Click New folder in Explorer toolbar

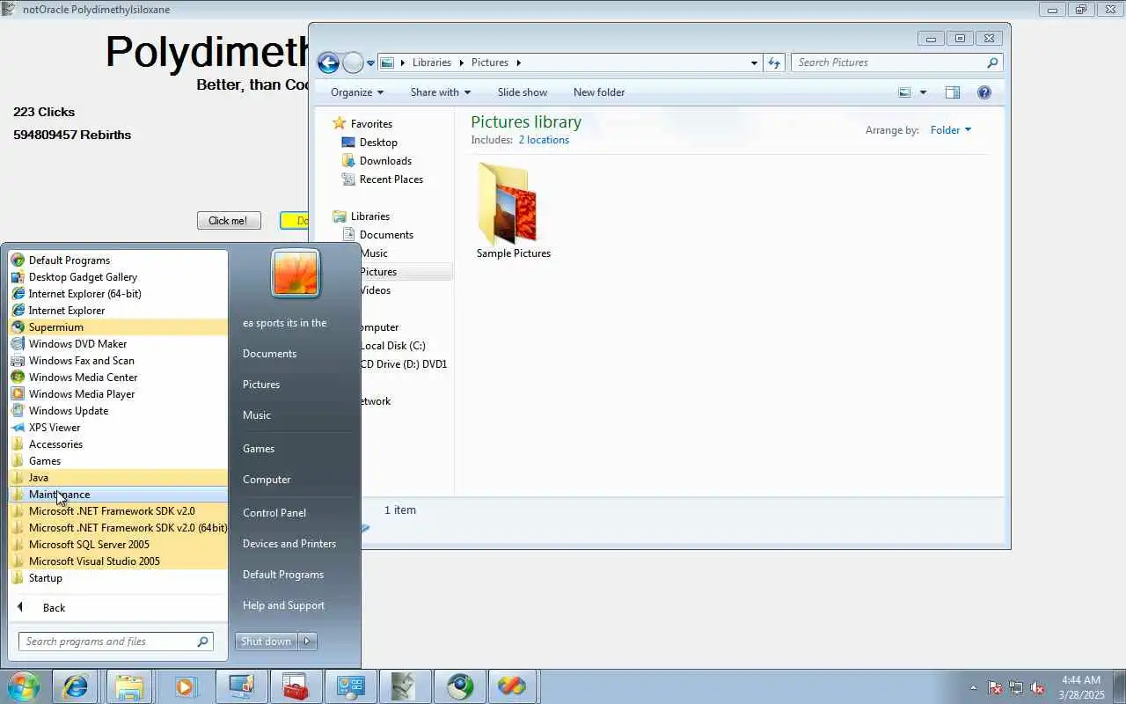(x=599, y=92)
